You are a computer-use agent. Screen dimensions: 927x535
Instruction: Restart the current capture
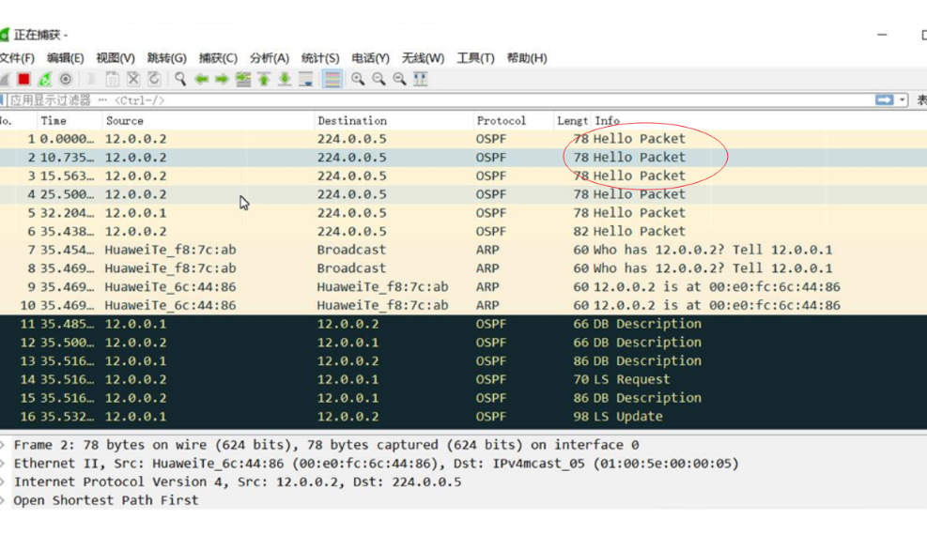click(x=45, y=80)
